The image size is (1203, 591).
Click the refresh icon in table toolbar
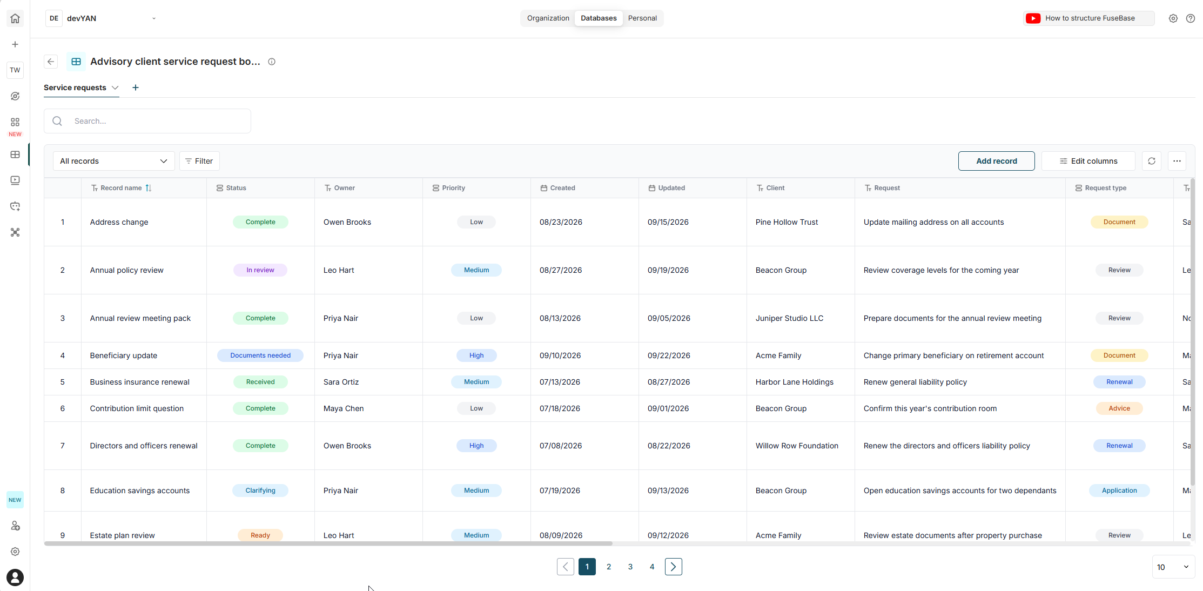click(x=1152, y=161)
